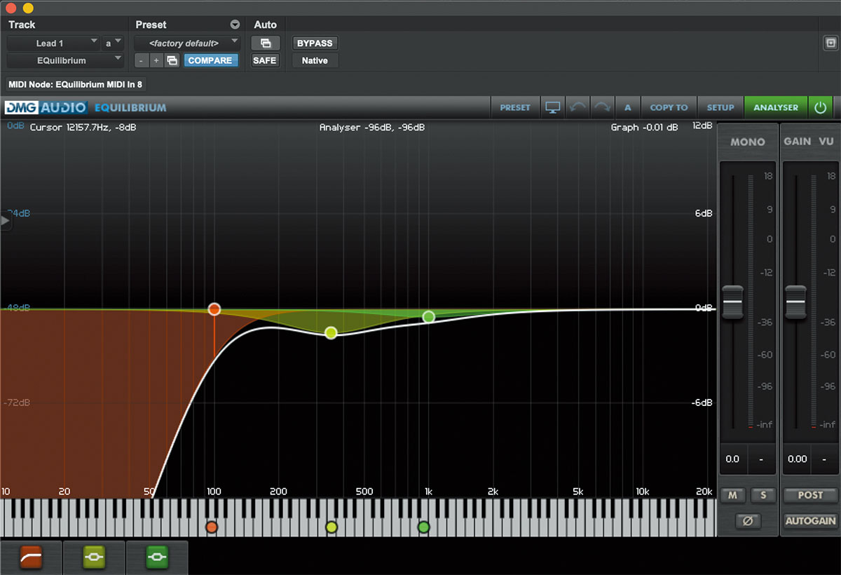
Task: Select the green bell band tab
Action: [158, 557]
